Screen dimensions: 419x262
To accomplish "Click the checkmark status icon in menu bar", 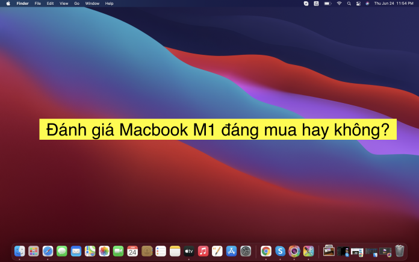I will [x=306, y=4].
